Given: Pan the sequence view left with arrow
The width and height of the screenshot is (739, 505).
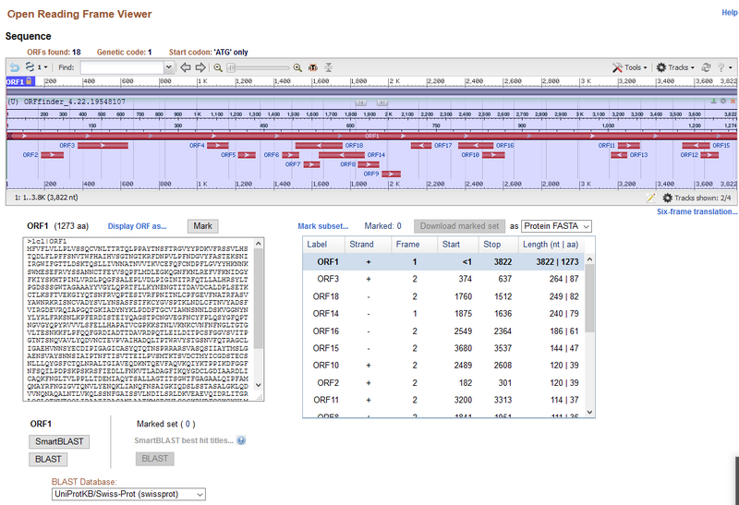Looking at the screenshot, I should pos(186,67).
